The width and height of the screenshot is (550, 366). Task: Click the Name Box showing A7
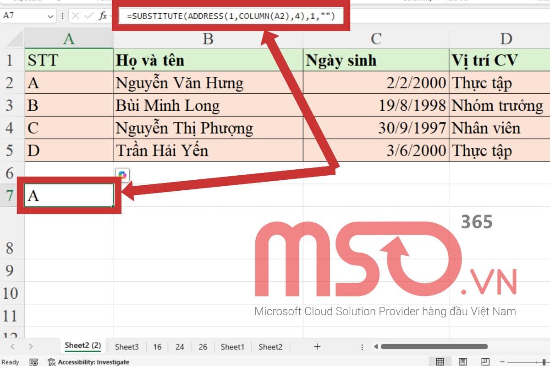(24, 16)
